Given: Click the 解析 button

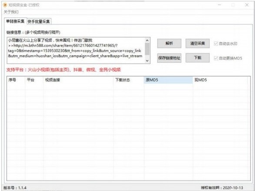Looking at the screenshot, I should [169, 44].
